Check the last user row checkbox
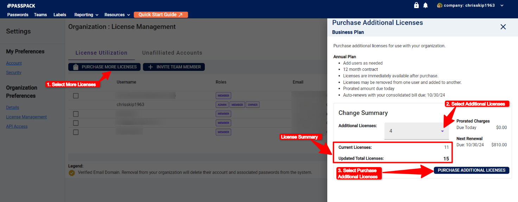Screen dimensions: 518x202 pyautogui.click(x=76, y=132)
